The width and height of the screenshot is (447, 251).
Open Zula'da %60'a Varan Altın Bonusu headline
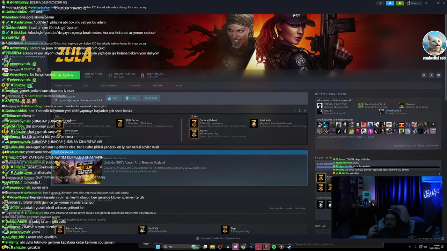[134, 162]
